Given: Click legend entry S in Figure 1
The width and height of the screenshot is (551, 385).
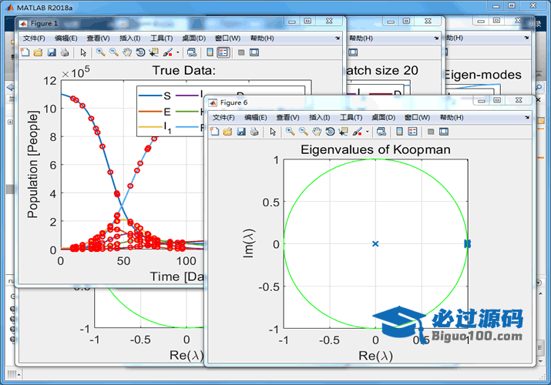Looking at the screenshot, I should pos(155,95).
